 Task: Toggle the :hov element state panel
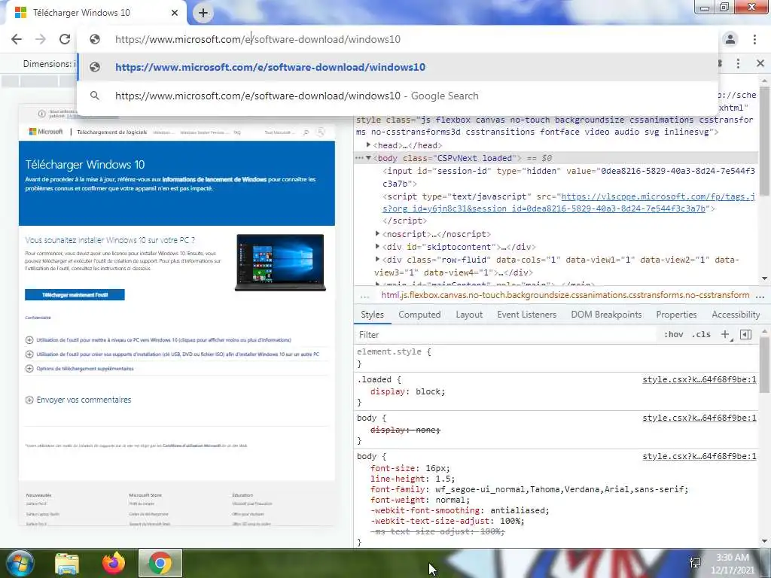[x=673, y=334]
